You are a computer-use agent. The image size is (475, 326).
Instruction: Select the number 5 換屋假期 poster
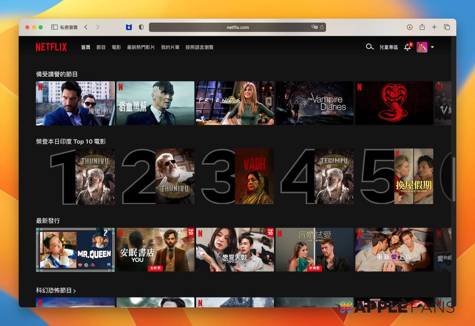(414, 176)
